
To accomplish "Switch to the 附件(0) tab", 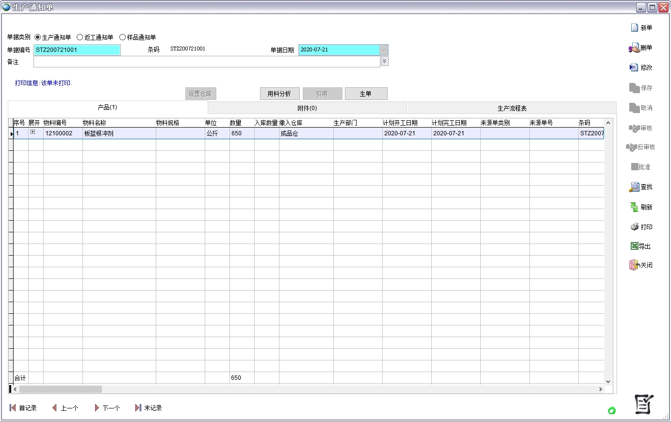I will 307,108.
